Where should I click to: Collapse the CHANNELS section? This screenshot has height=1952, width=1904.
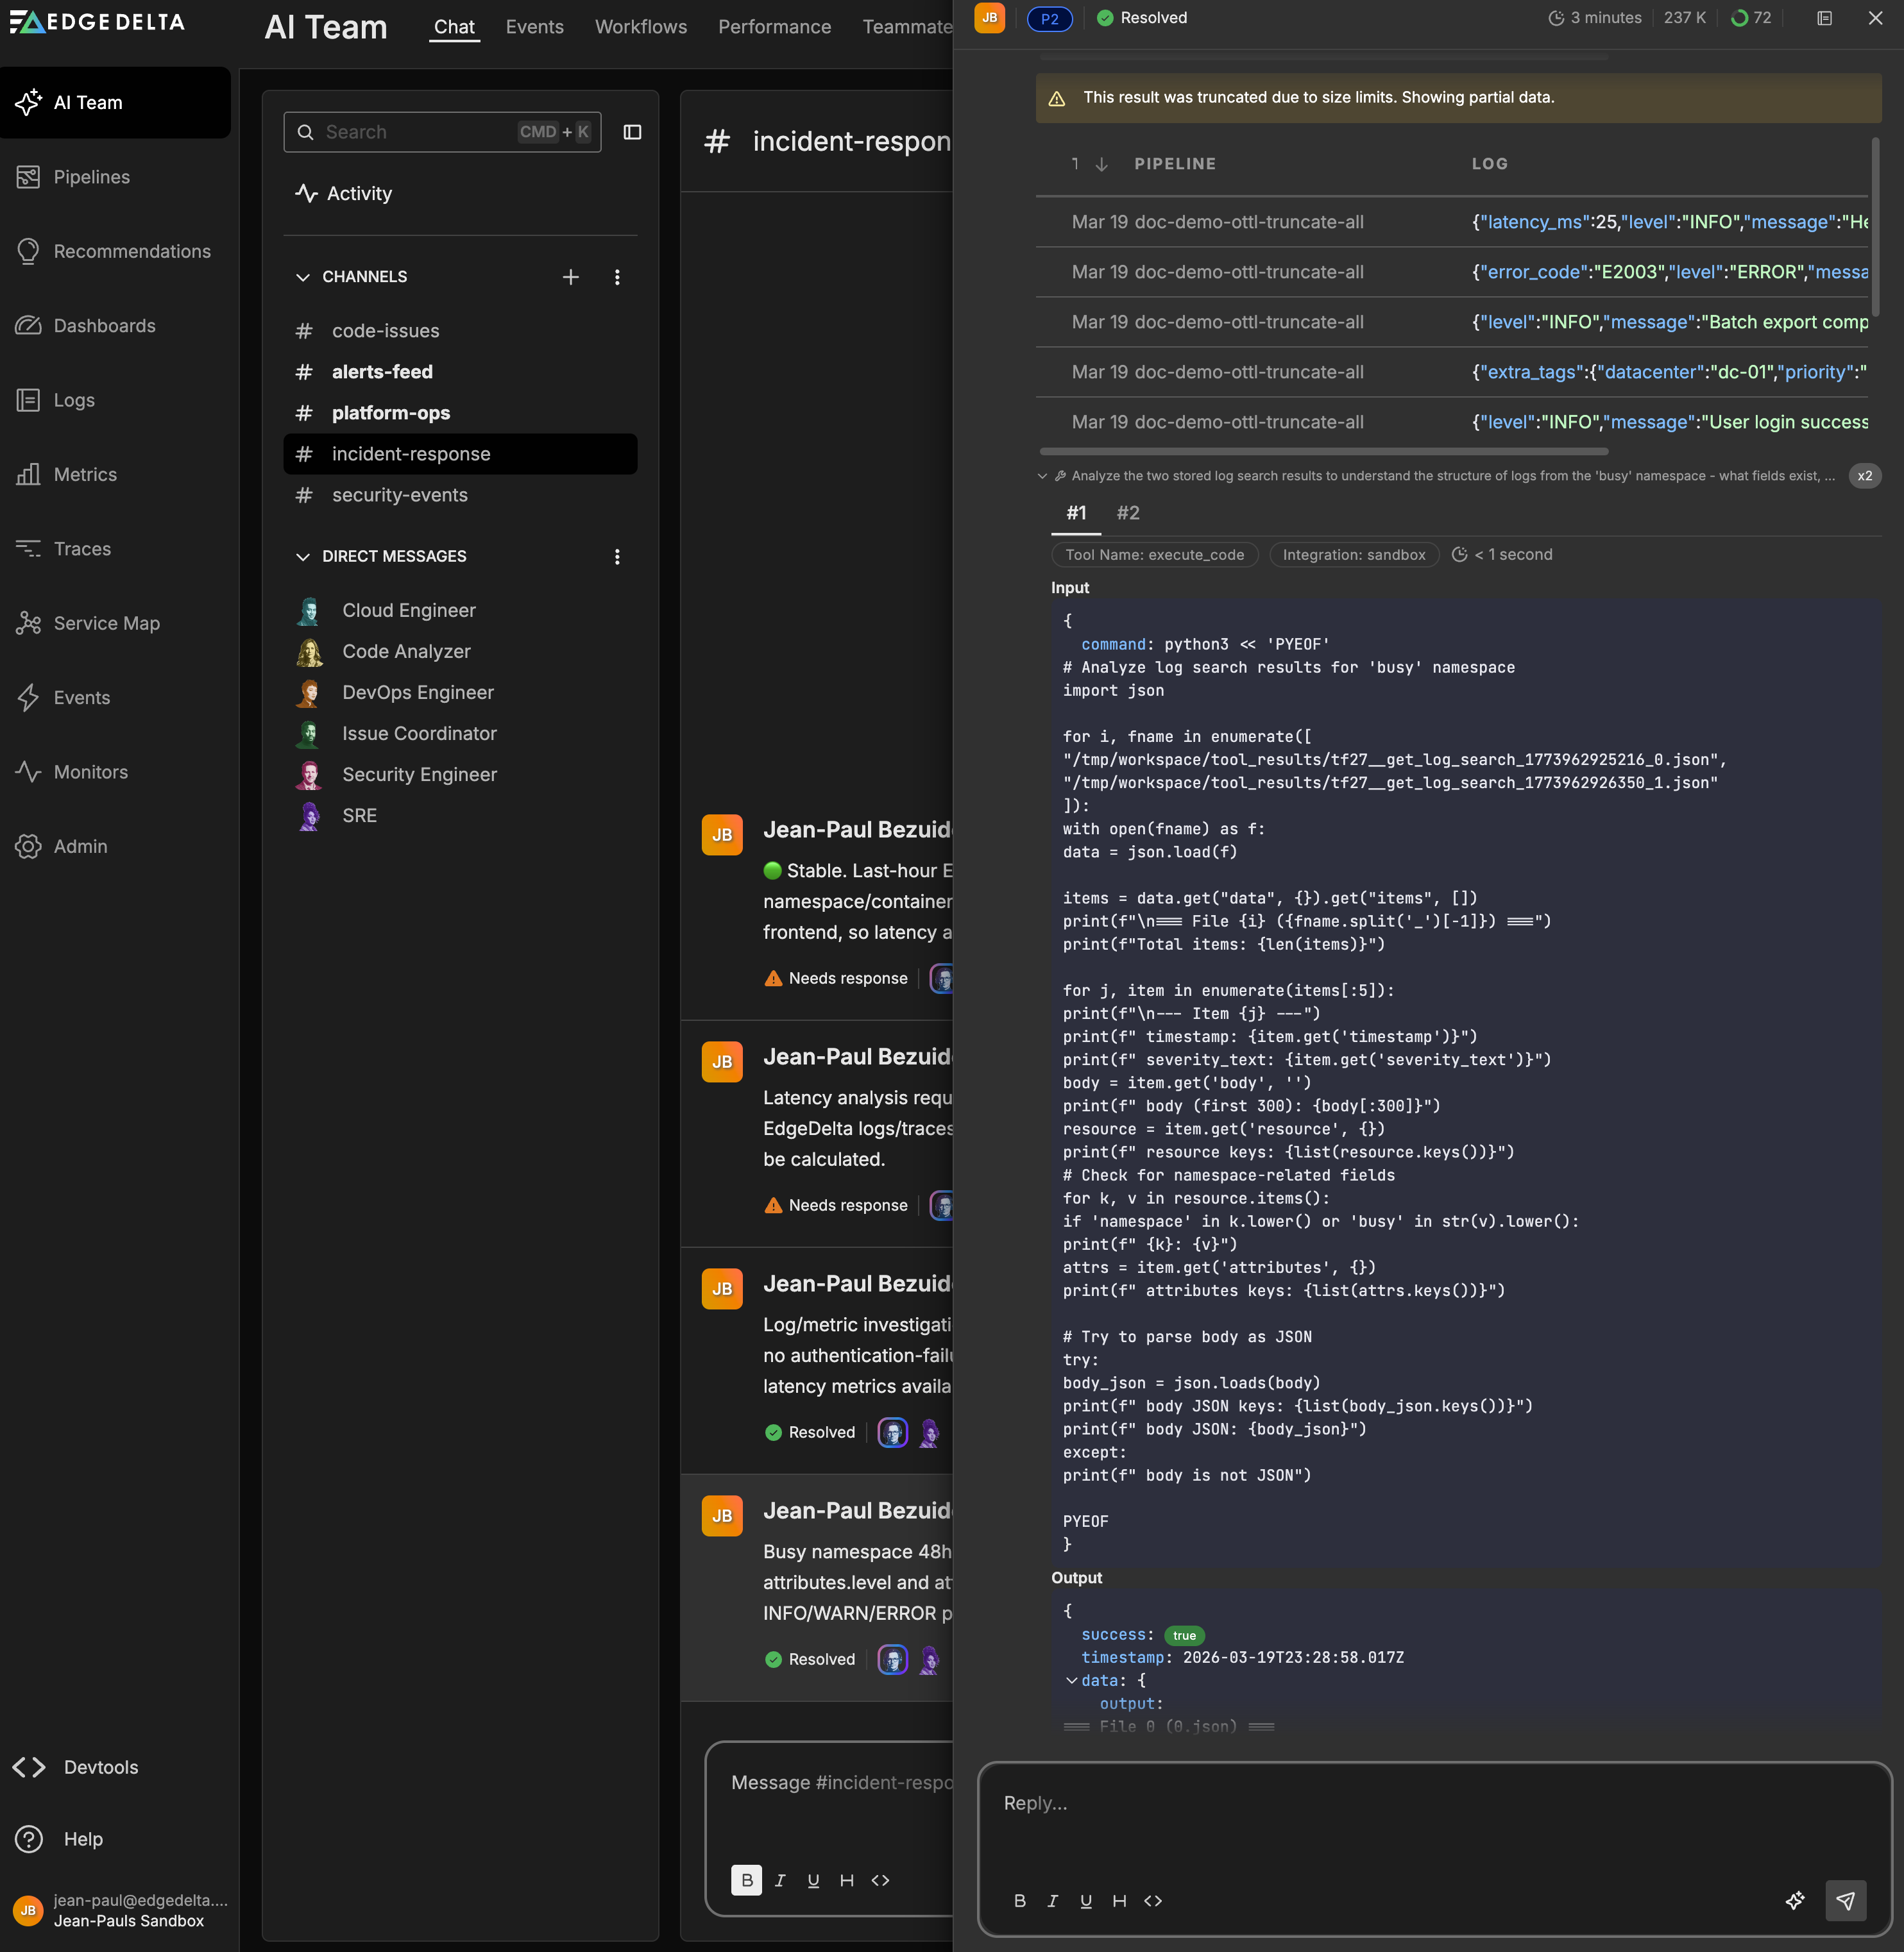[x=303, y=277]
